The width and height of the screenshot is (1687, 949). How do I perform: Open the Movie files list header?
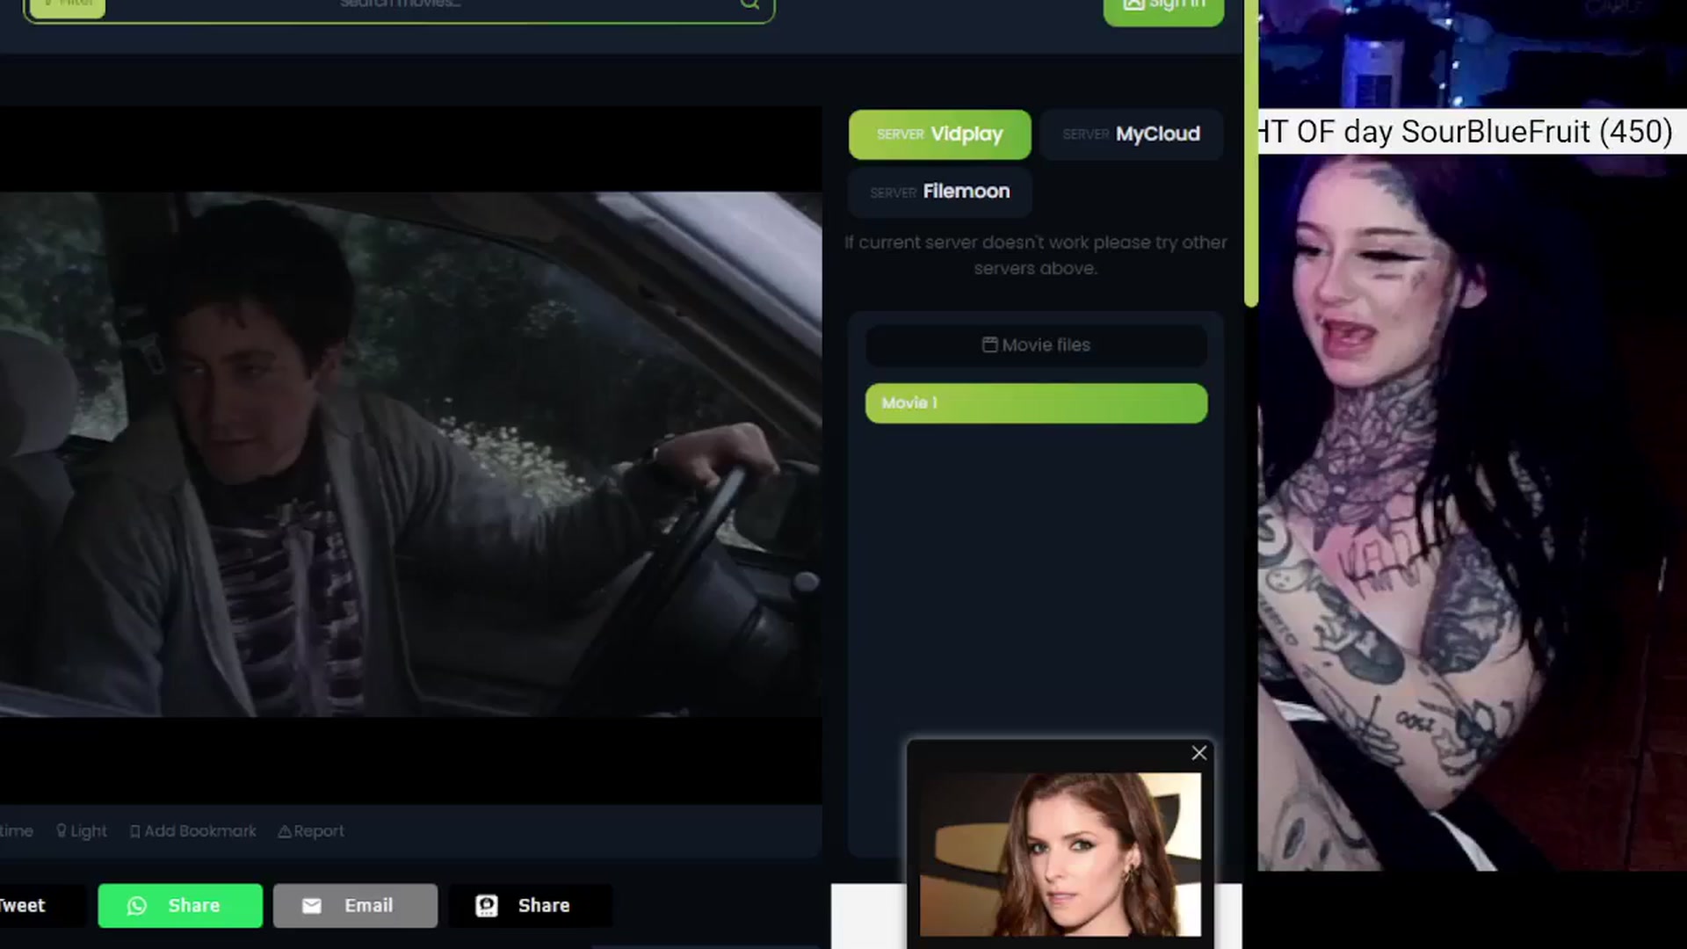pyautogui.click(x=1036, y=345)
